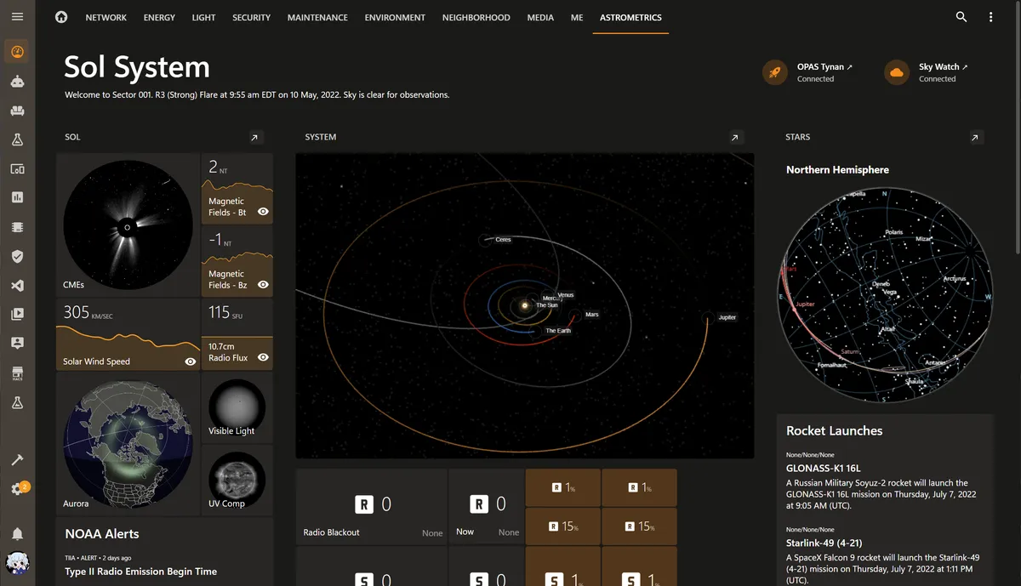Click the robot icon in sidebar
1021x586 pixels.
pos(17,82)
